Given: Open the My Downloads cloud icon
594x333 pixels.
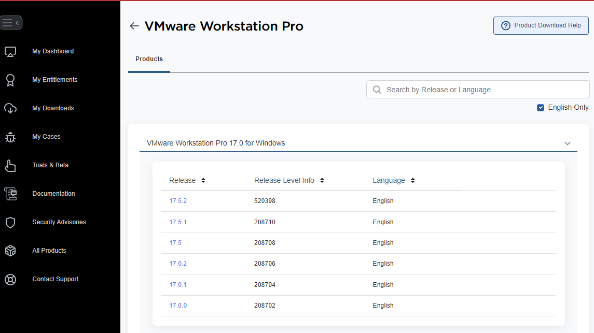Looking at the screenshot, I should pos(10,108).
